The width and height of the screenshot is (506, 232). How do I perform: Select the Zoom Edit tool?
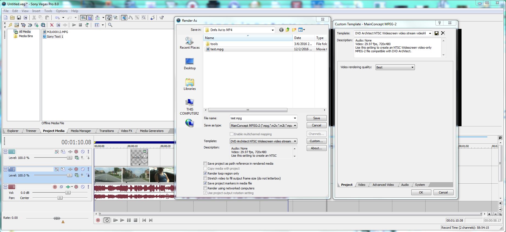coord(144,18)
